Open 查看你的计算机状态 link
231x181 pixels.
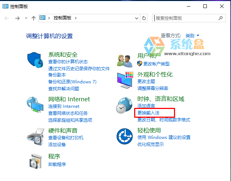click(x=68, y=61)
